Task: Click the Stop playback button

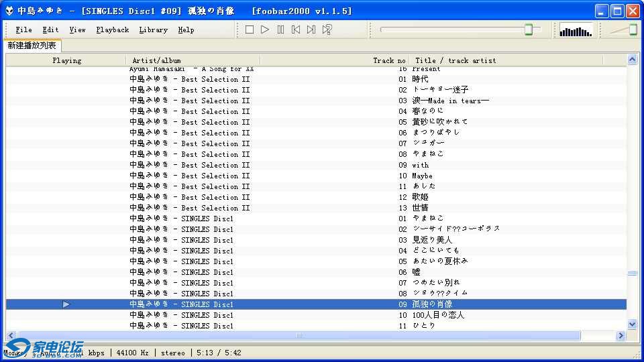Action: click(250, 29)
